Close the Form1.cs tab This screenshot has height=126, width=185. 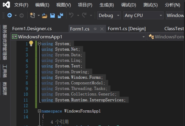102,29
